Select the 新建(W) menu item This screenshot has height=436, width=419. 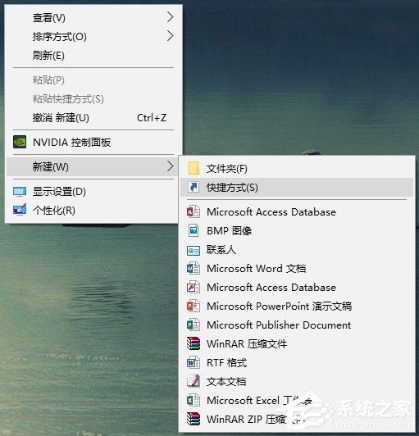pyautogui.click(x=93, y=166)
